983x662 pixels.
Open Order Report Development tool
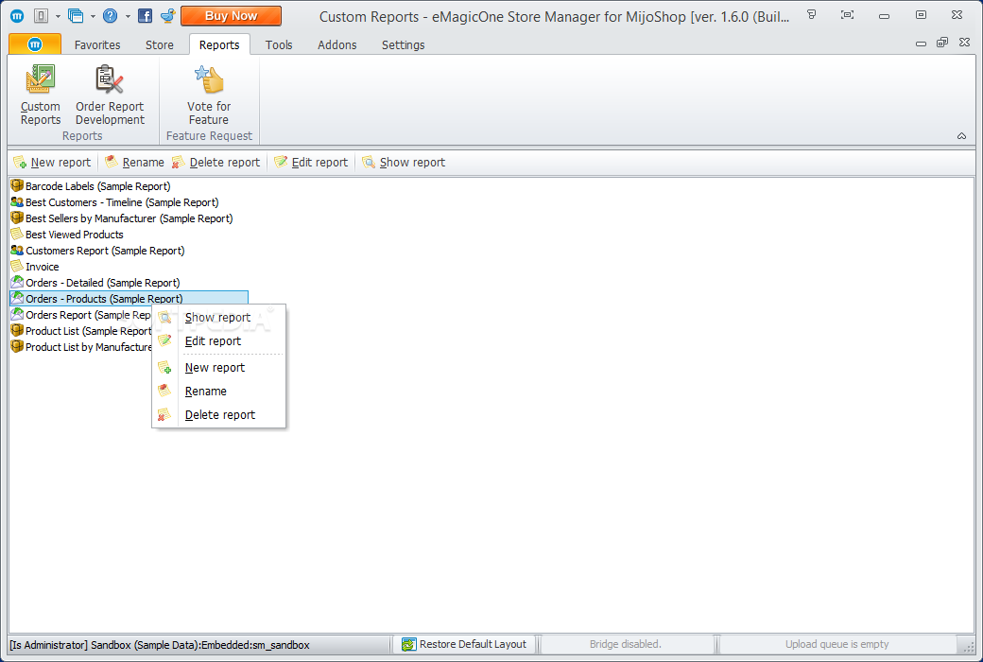click(x=110, y=95)
